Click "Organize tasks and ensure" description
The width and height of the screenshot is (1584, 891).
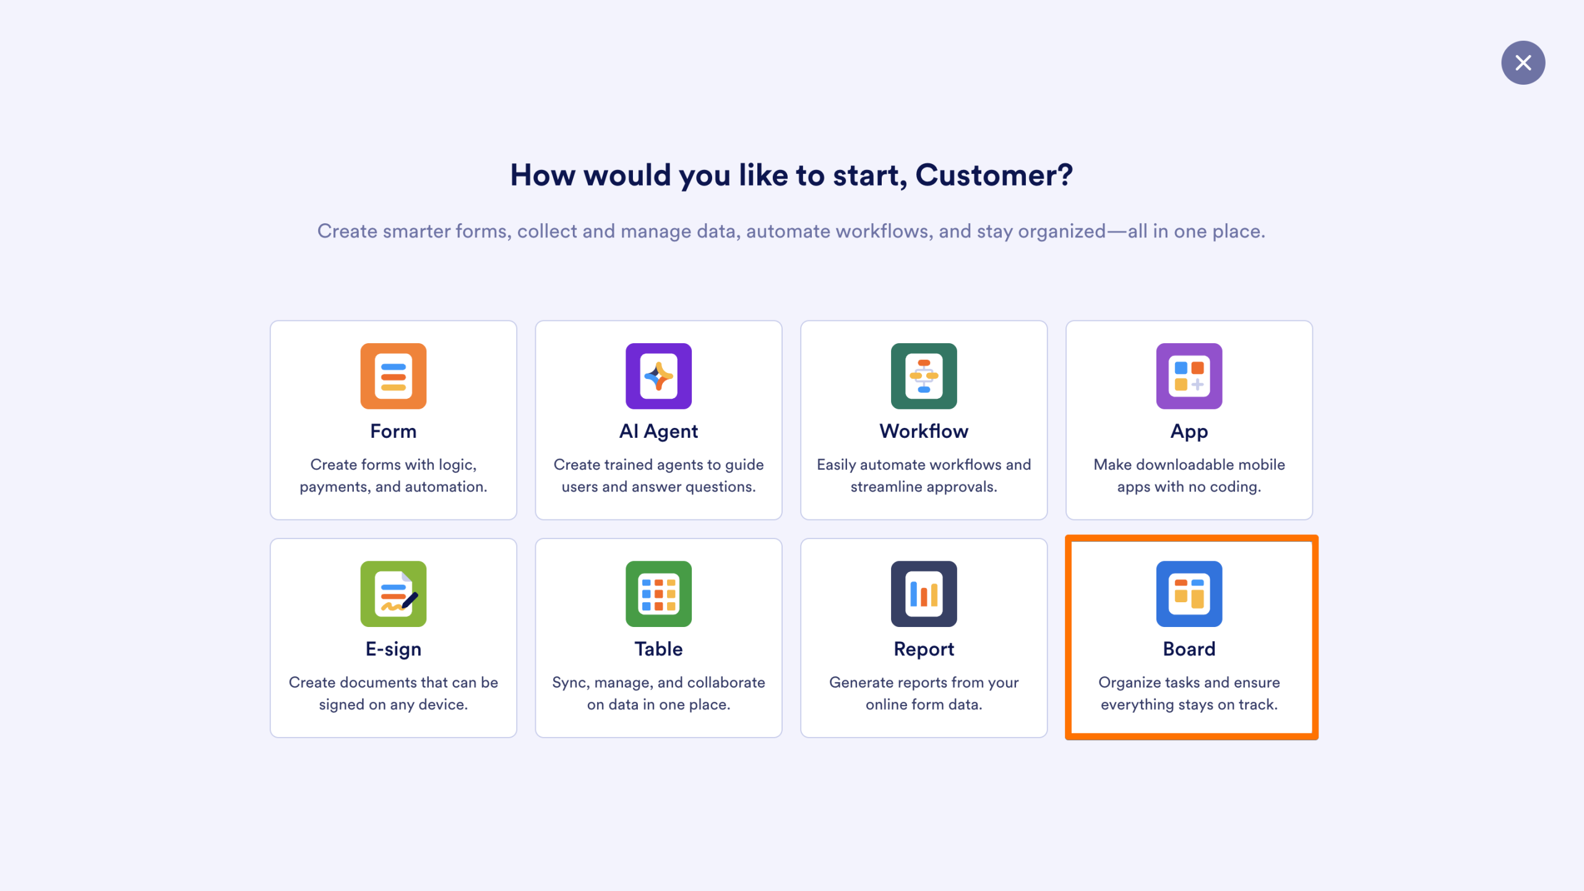coord(1189,682)
